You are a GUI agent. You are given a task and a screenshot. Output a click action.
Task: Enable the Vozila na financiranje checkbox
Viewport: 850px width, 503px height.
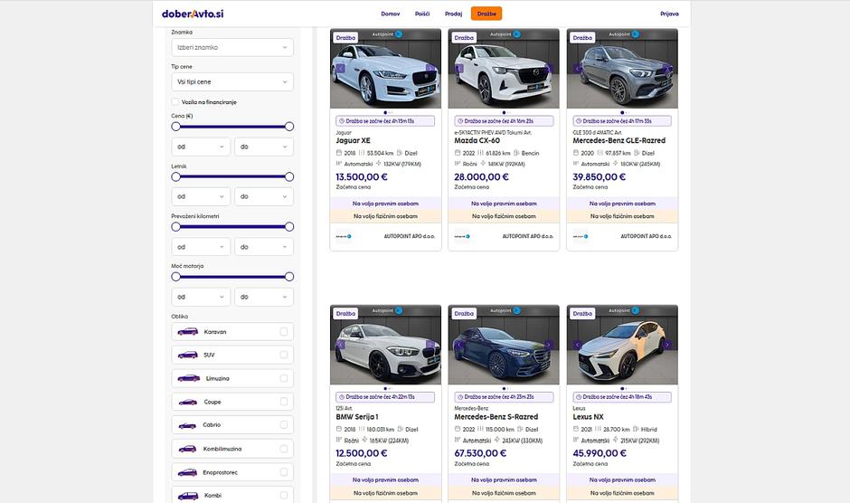175,102
